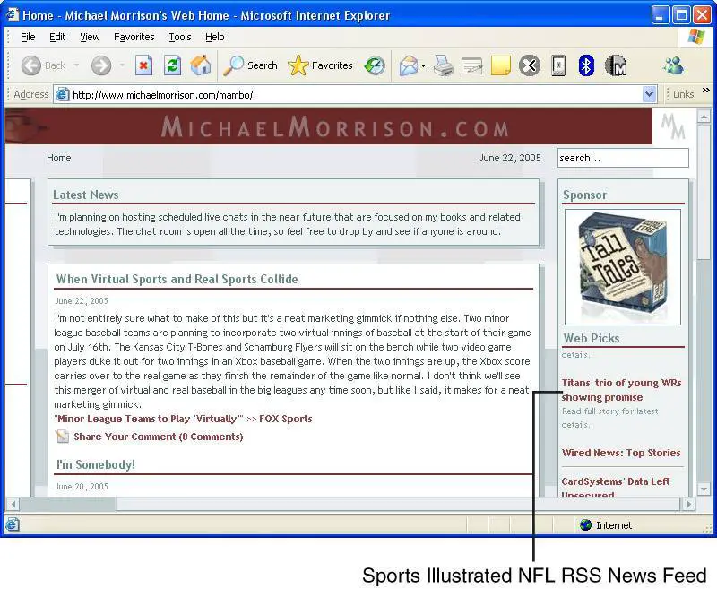Open the address bar dropdown list
The width and height of the screenshot is (717, 589).
(x=649, y=95)
